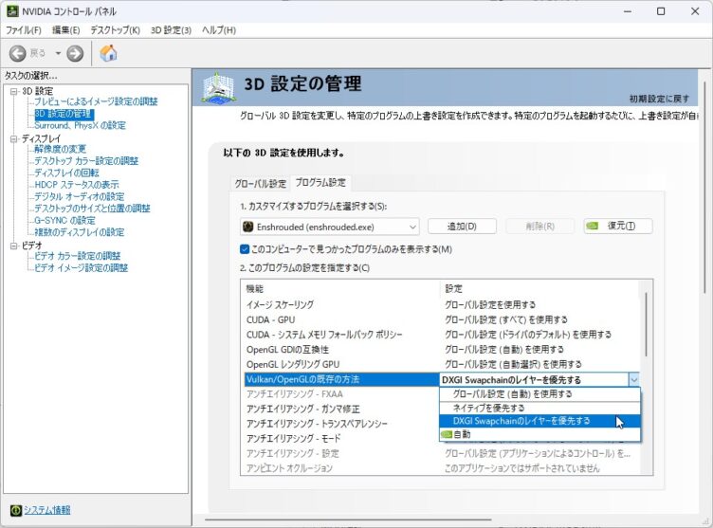Open the home icon in toolbar
713x528 pixels.
108,53
